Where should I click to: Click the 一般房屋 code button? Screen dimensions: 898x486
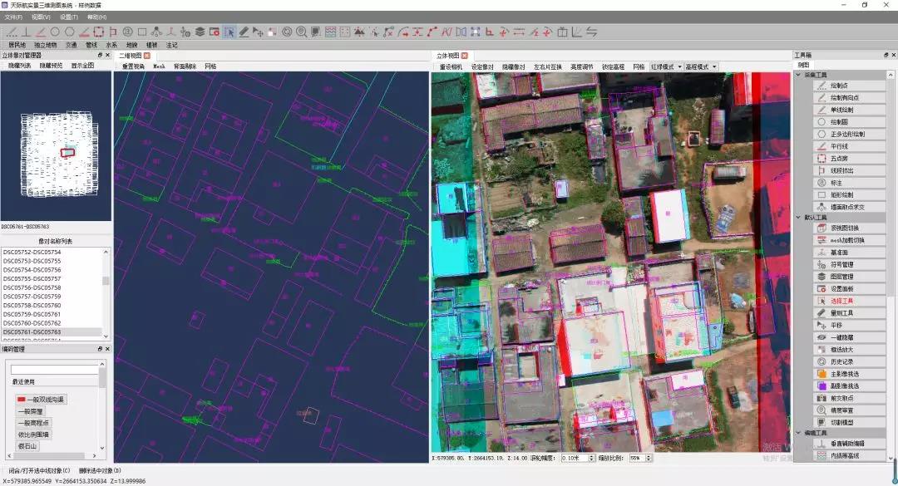point(30,411)
